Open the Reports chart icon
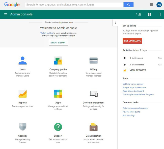Image resolution: width=164 pixels, height=149 pixels. coord(22,94)
